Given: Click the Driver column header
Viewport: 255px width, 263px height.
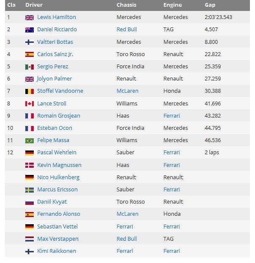Looking at the screenshot, I should click(34, 5).
